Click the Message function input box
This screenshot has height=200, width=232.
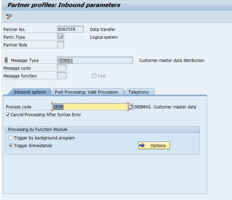[62, 76]
